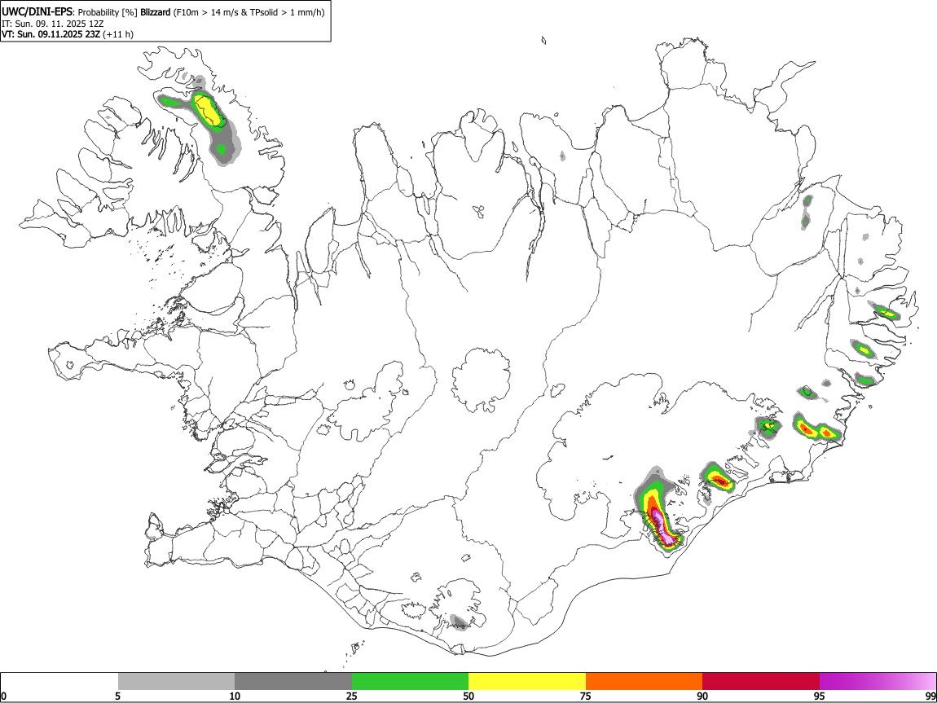
Task: Click the yellow 50-75% legend swatch
Action: tap(527, 682)
